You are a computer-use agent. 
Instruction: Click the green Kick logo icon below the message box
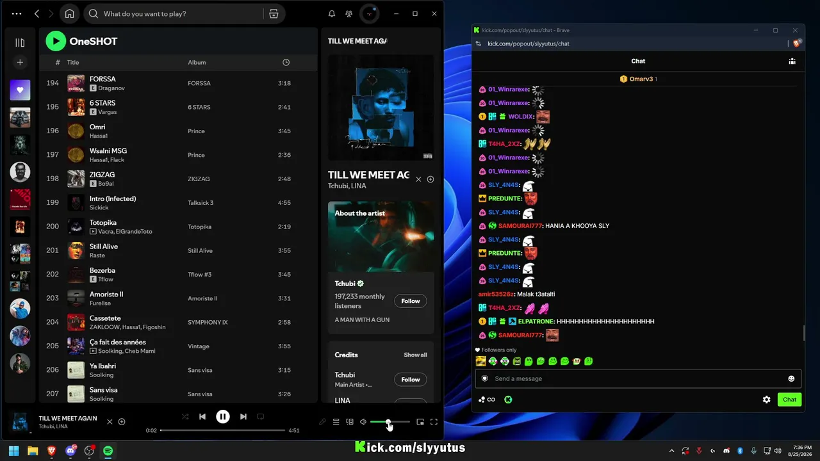508,400
